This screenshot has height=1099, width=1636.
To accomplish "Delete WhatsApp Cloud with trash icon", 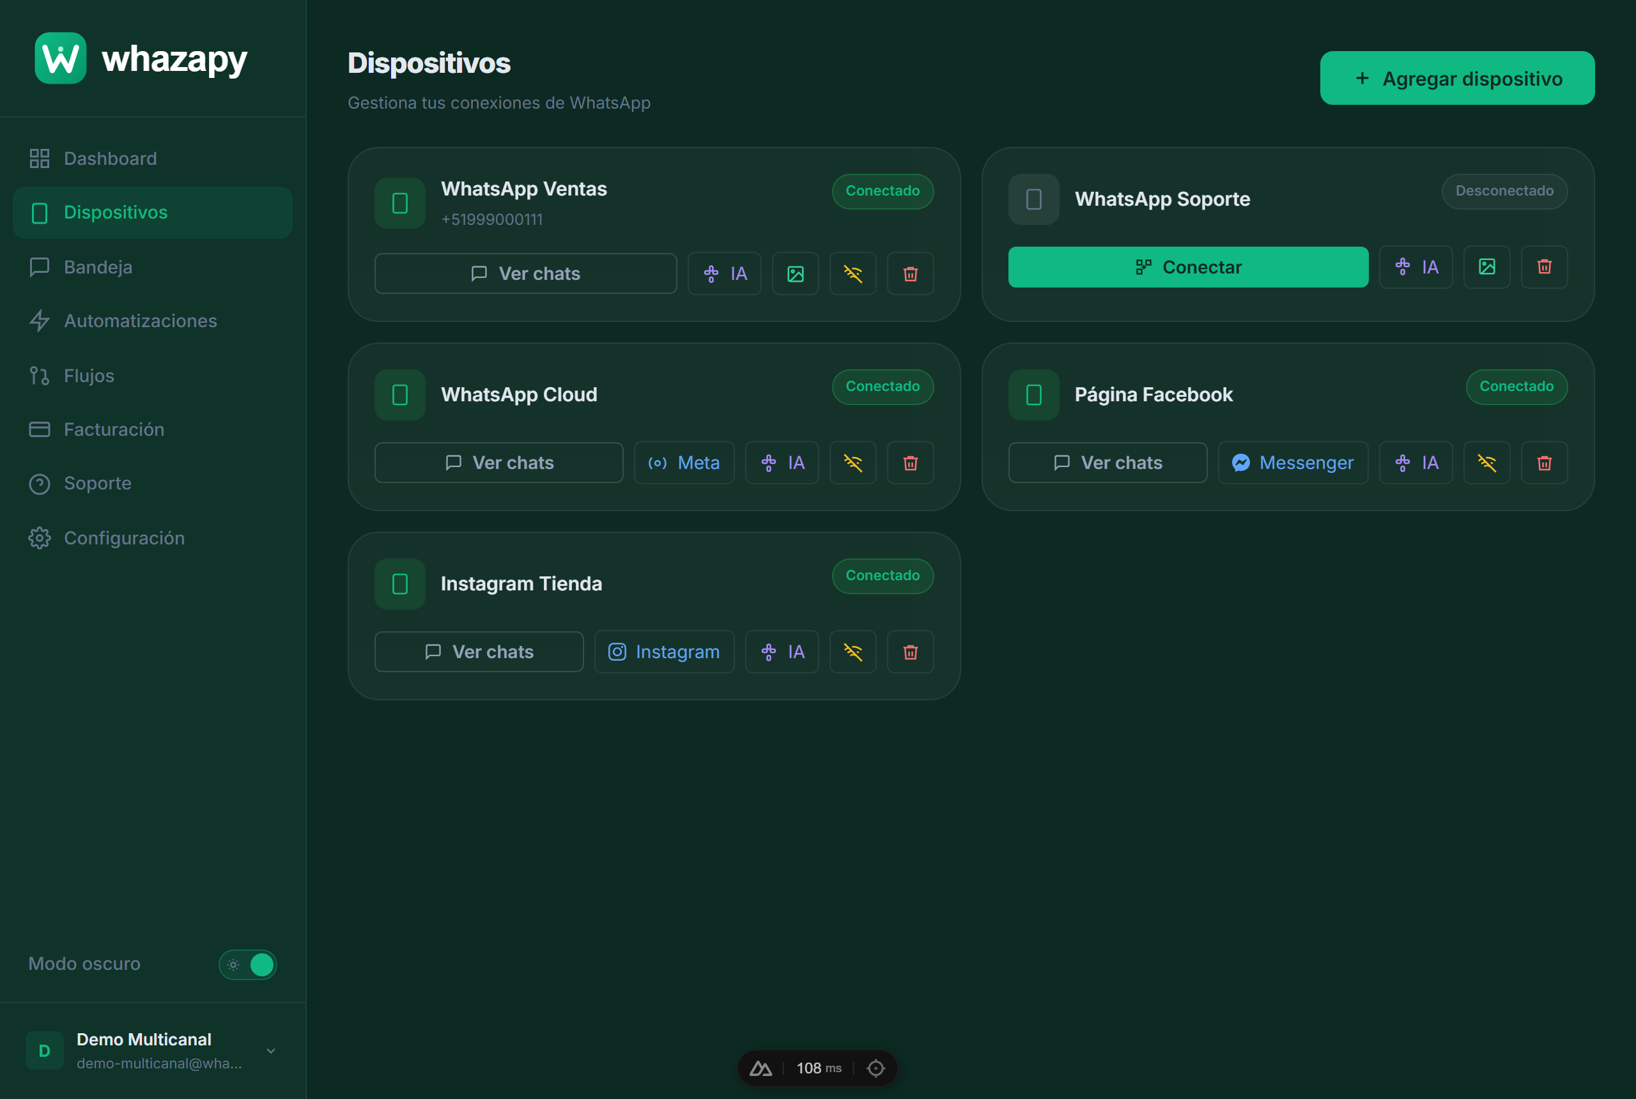I will click(910, 463).
